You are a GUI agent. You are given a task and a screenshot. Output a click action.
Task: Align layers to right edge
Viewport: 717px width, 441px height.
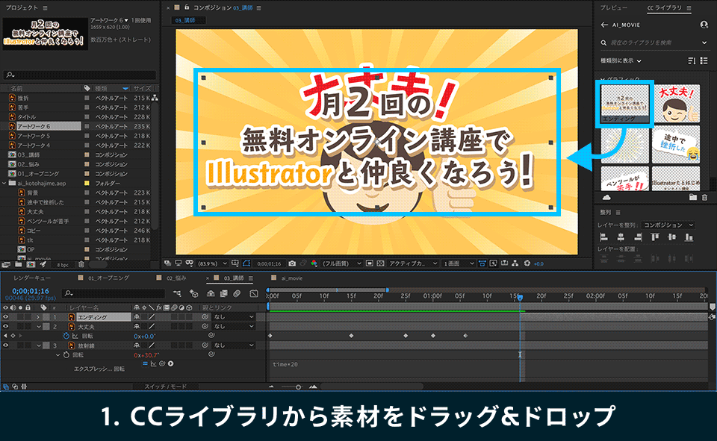638,237
